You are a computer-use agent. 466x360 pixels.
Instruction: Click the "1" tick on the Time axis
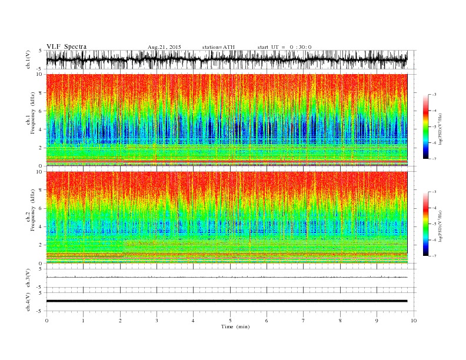83,321
